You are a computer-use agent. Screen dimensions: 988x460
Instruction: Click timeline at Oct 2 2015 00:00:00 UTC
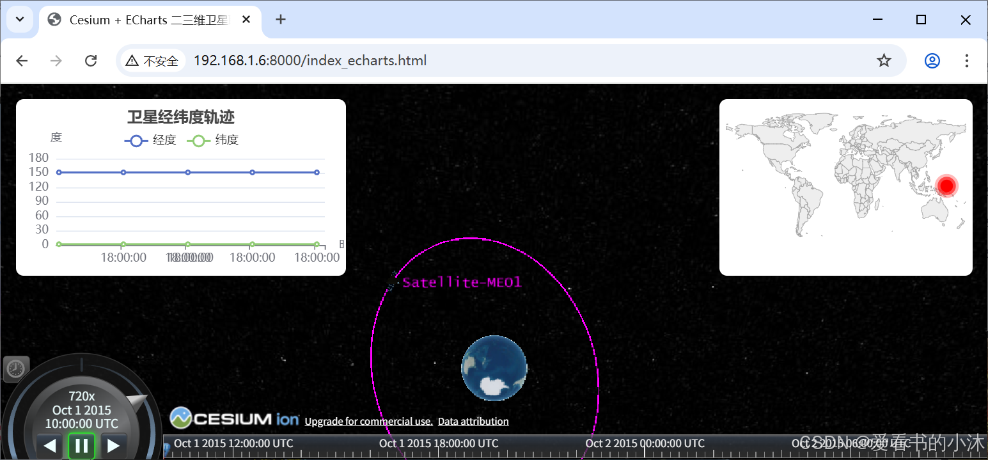(645, 443)
